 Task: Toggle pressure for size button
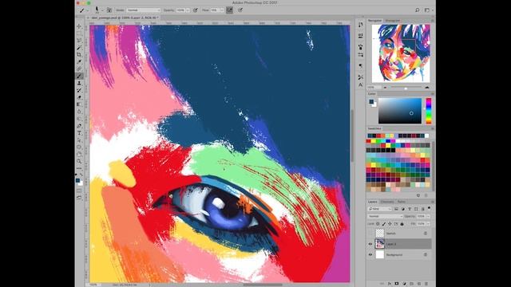[240, 10]
